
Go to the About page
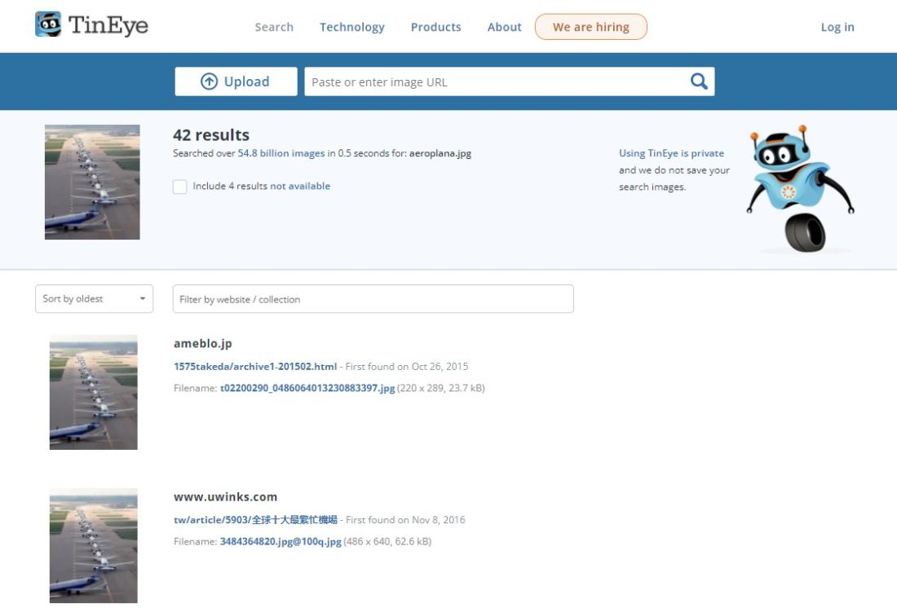[x=505, y=27]
